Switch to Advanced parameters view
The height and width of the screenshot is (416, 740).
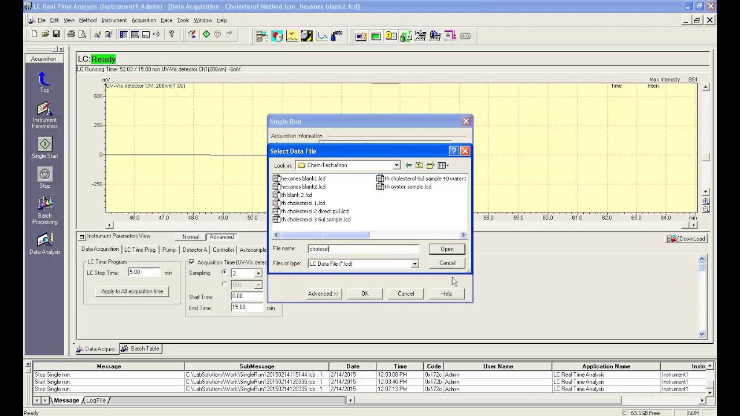(222, 237)
